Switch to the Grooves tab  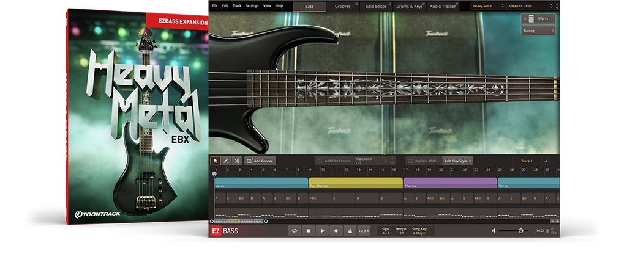click(342, 6)
